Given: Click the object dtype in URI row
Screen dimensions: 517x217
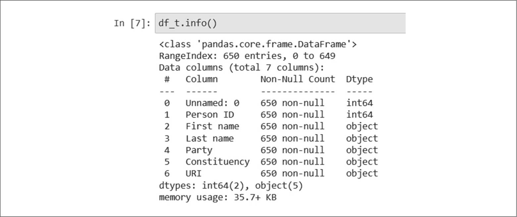Looking at the screenshot, I should point(362,173).
